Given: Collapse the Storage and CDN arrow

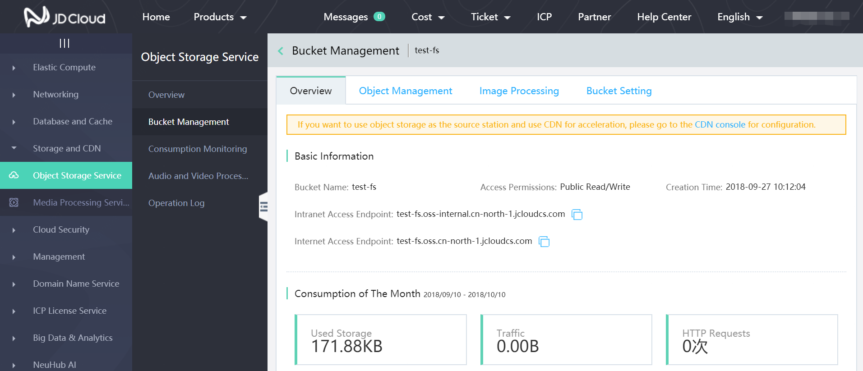Looking at the screenshot, I should (14, 148).
